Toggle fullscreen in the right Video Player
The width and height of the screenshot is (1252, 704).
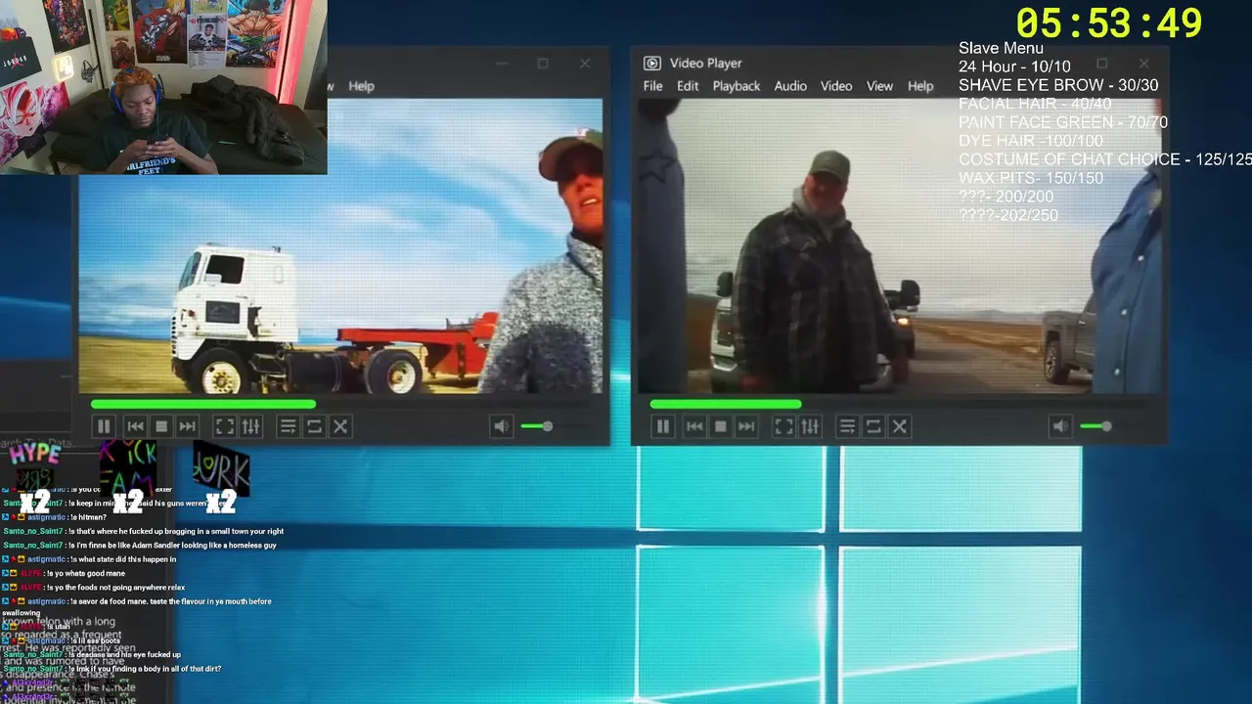[783, 426]
